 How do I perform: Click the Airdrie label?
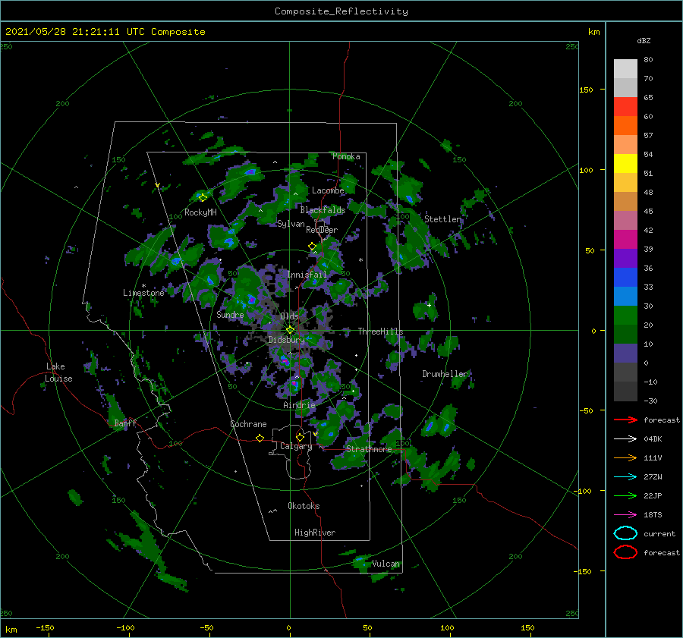tap(299, 405)
